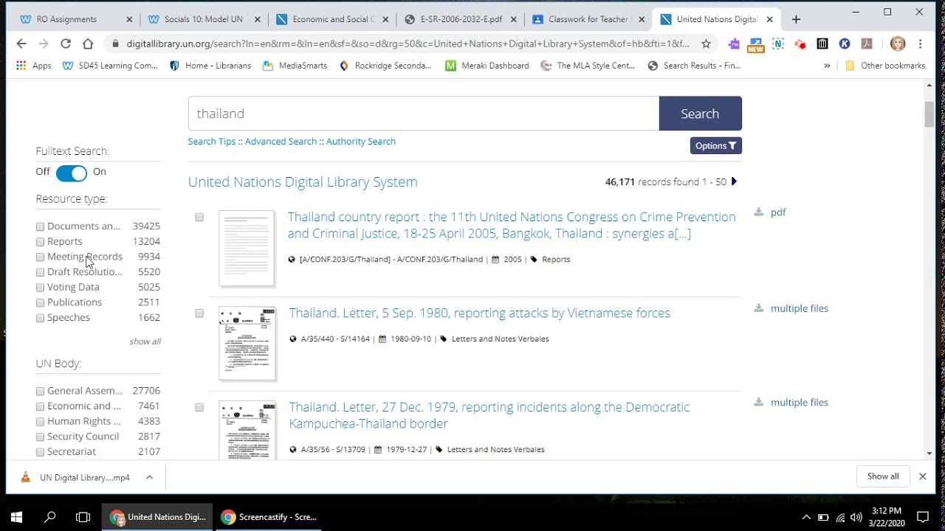Open the Windows Start menu
945x531 pixels.
click(16, 517)
